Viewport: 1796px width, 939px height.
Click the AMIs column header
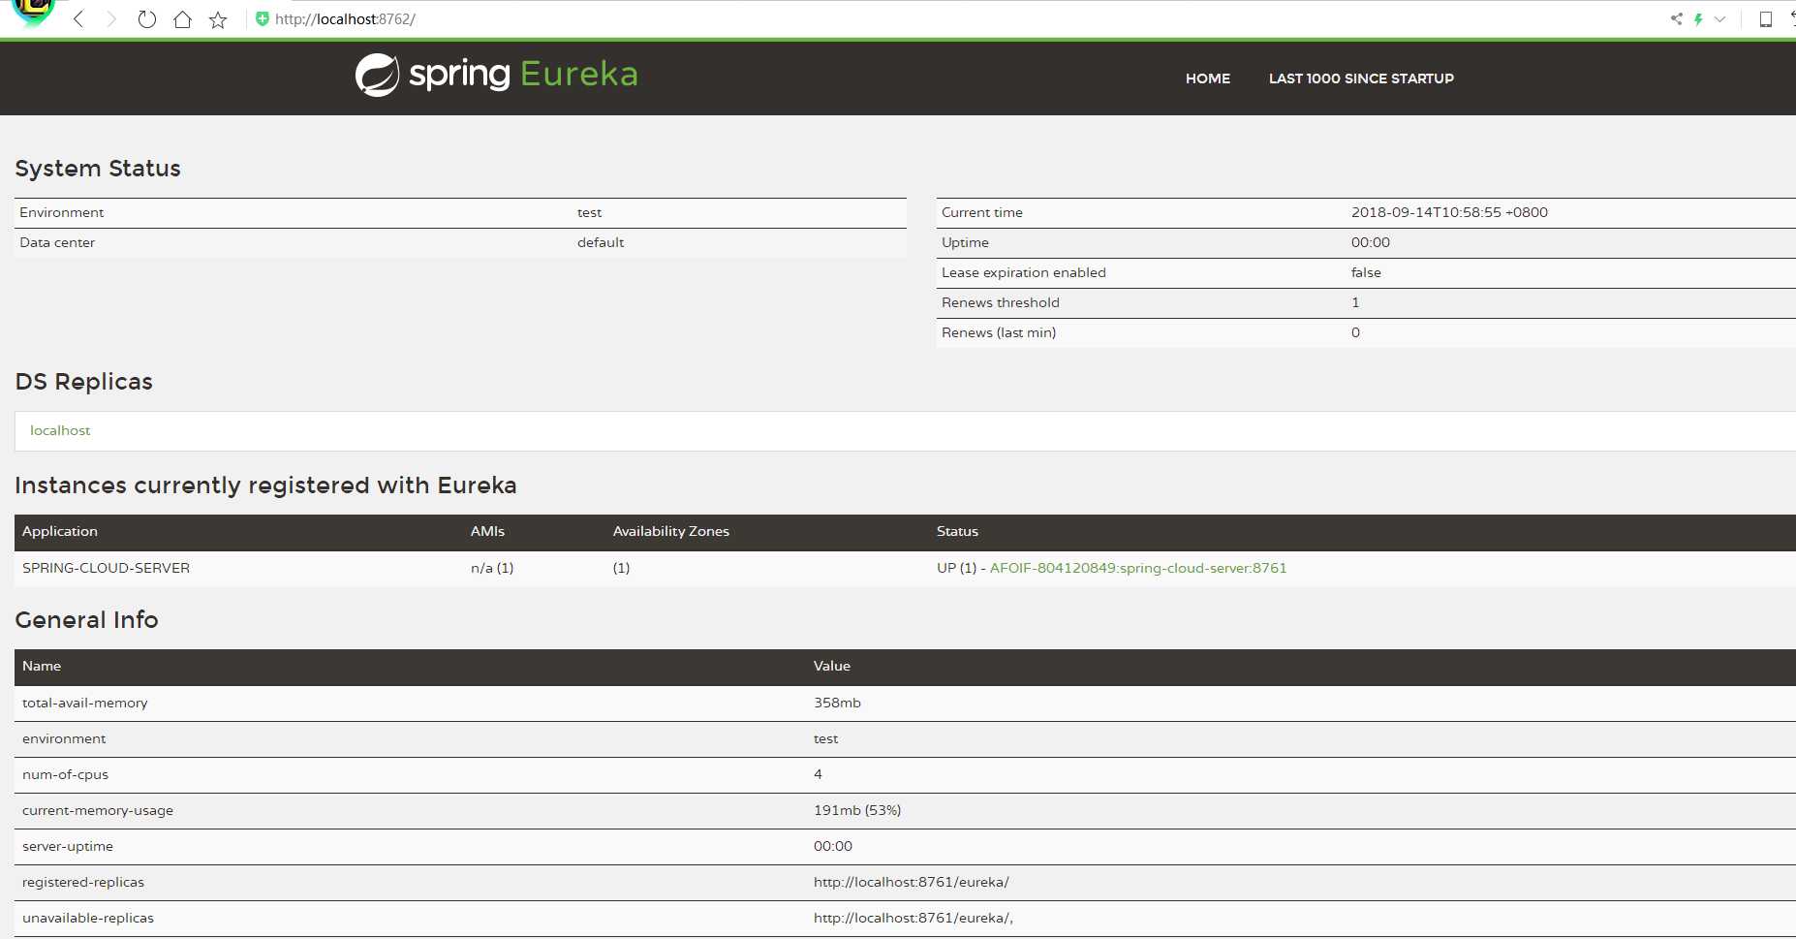[x=487, y=531]
